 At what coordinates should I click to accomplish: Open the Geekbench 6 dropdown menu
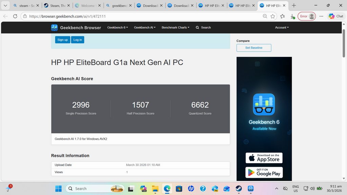tap(117, 27)
